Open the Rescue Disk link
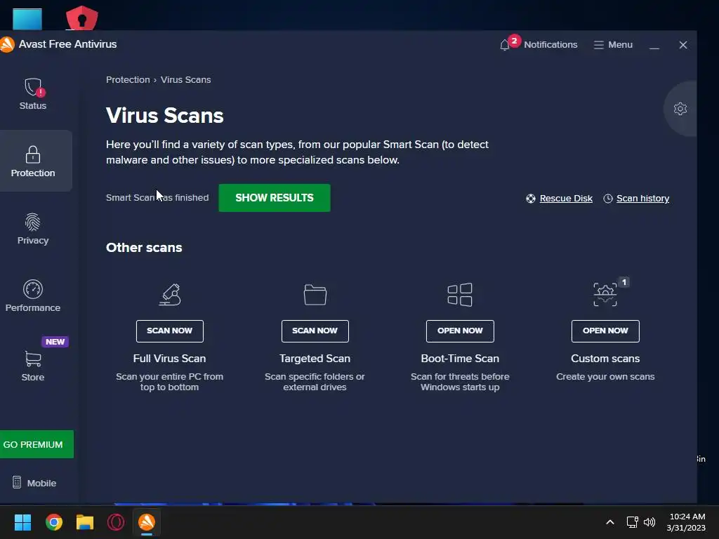 tap(566, 199)
